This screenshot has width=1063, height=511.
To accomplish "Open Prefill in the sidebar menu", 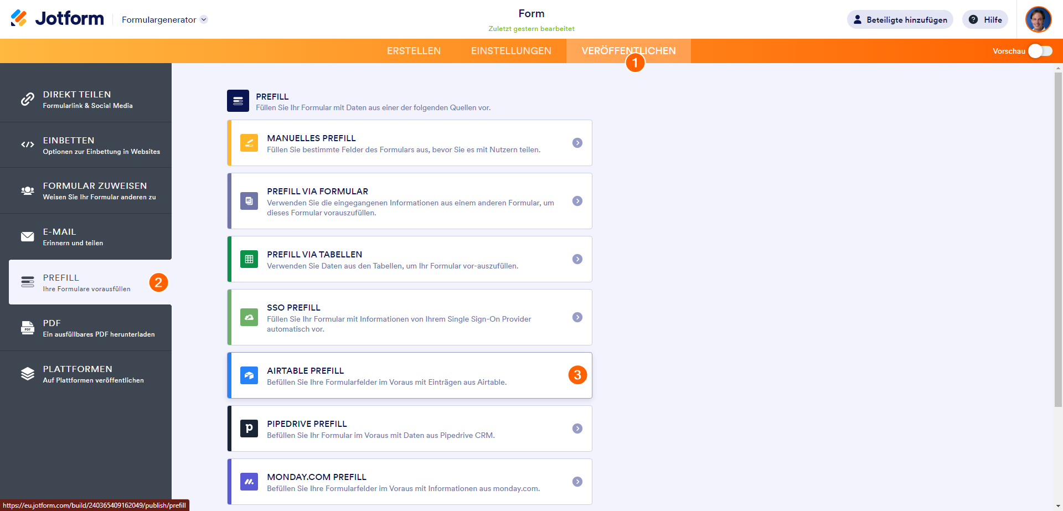I will pyautogui.click(x=90, y=282).
